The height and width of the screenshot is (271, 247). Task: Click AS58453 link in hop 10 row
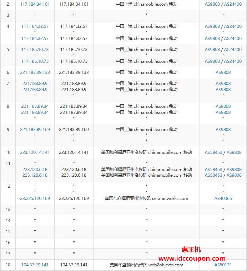tap(213, 152)
